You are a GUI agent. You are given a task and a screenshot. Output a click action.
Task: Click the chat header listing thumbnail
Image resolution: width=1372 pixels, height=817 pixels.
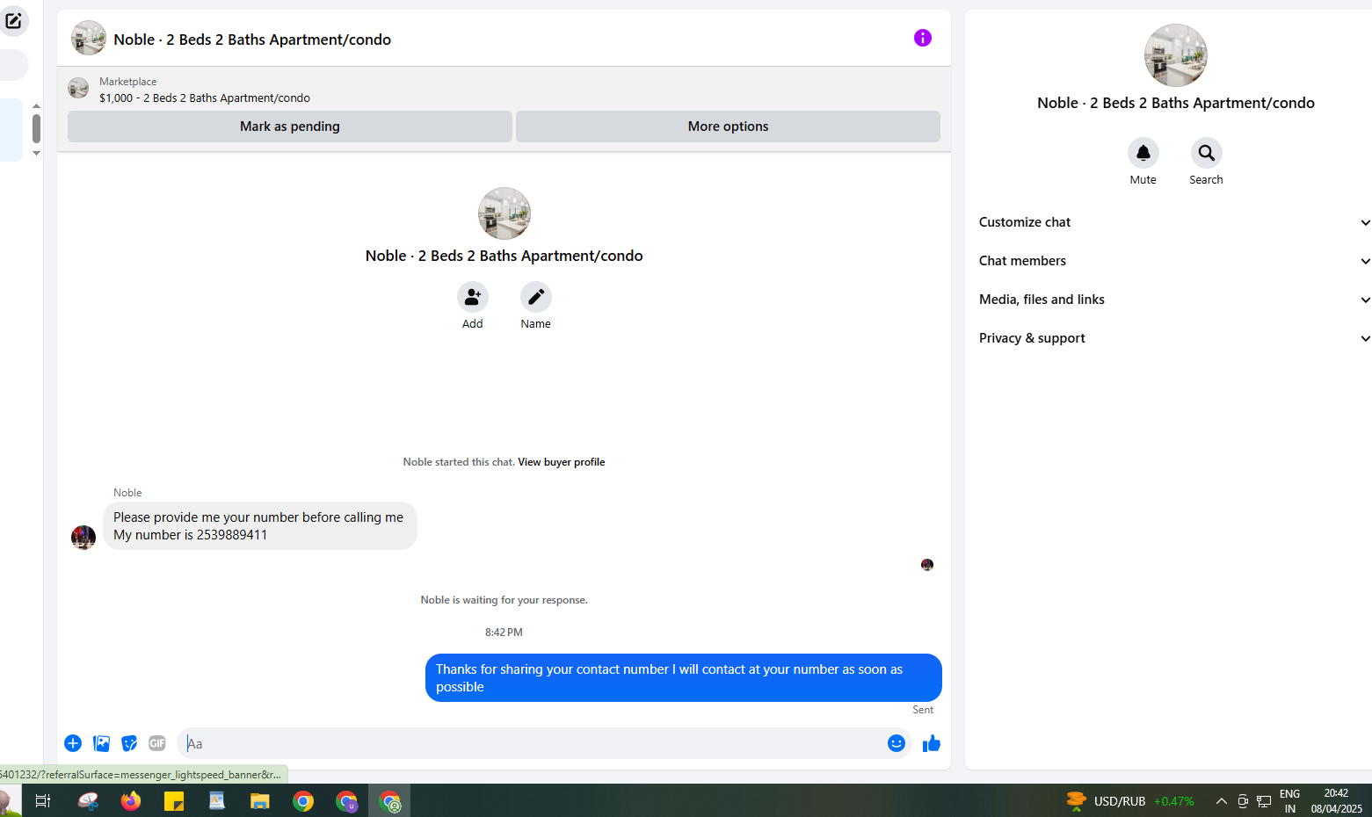point(89,39)
